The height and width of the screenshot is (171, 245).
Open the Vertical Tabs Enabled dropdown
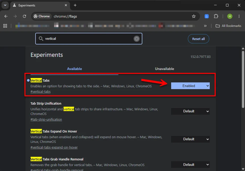coord(190,86)
